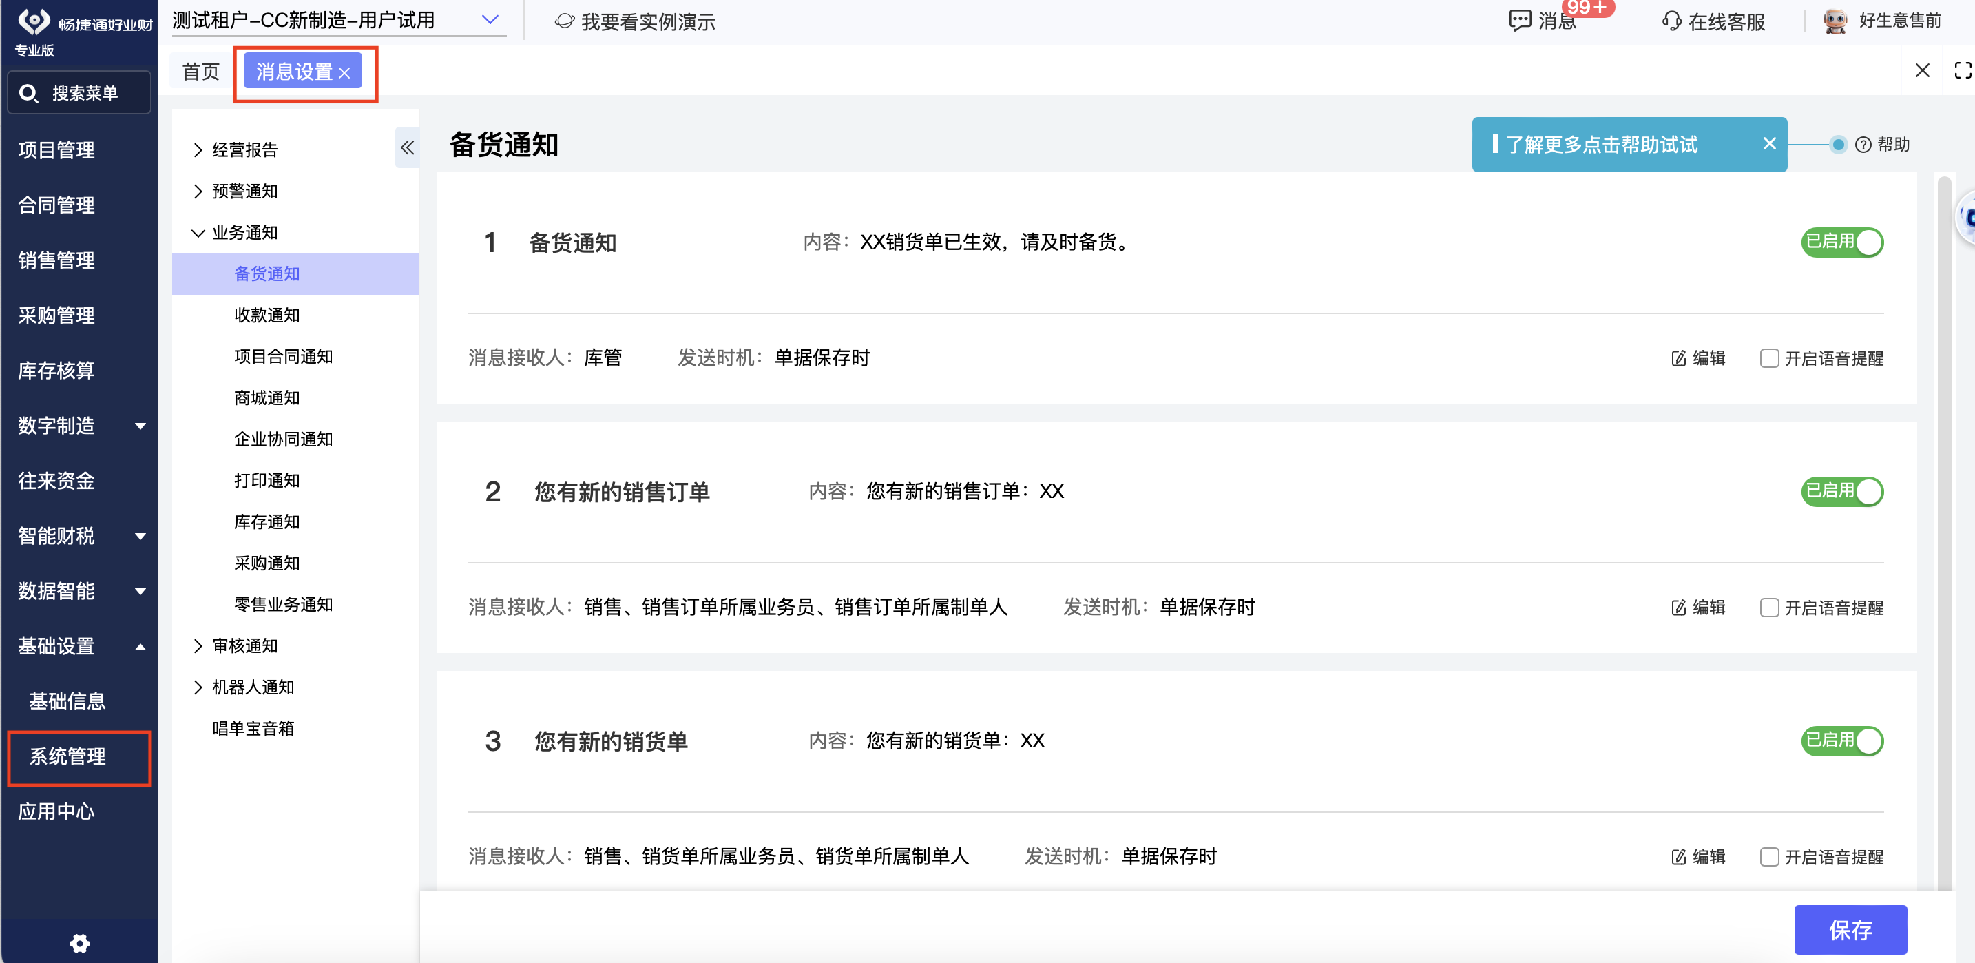The height and width of the screenshot is (963, 1975).
Task: Click the live demo icon
Action: tap(564, 21)
